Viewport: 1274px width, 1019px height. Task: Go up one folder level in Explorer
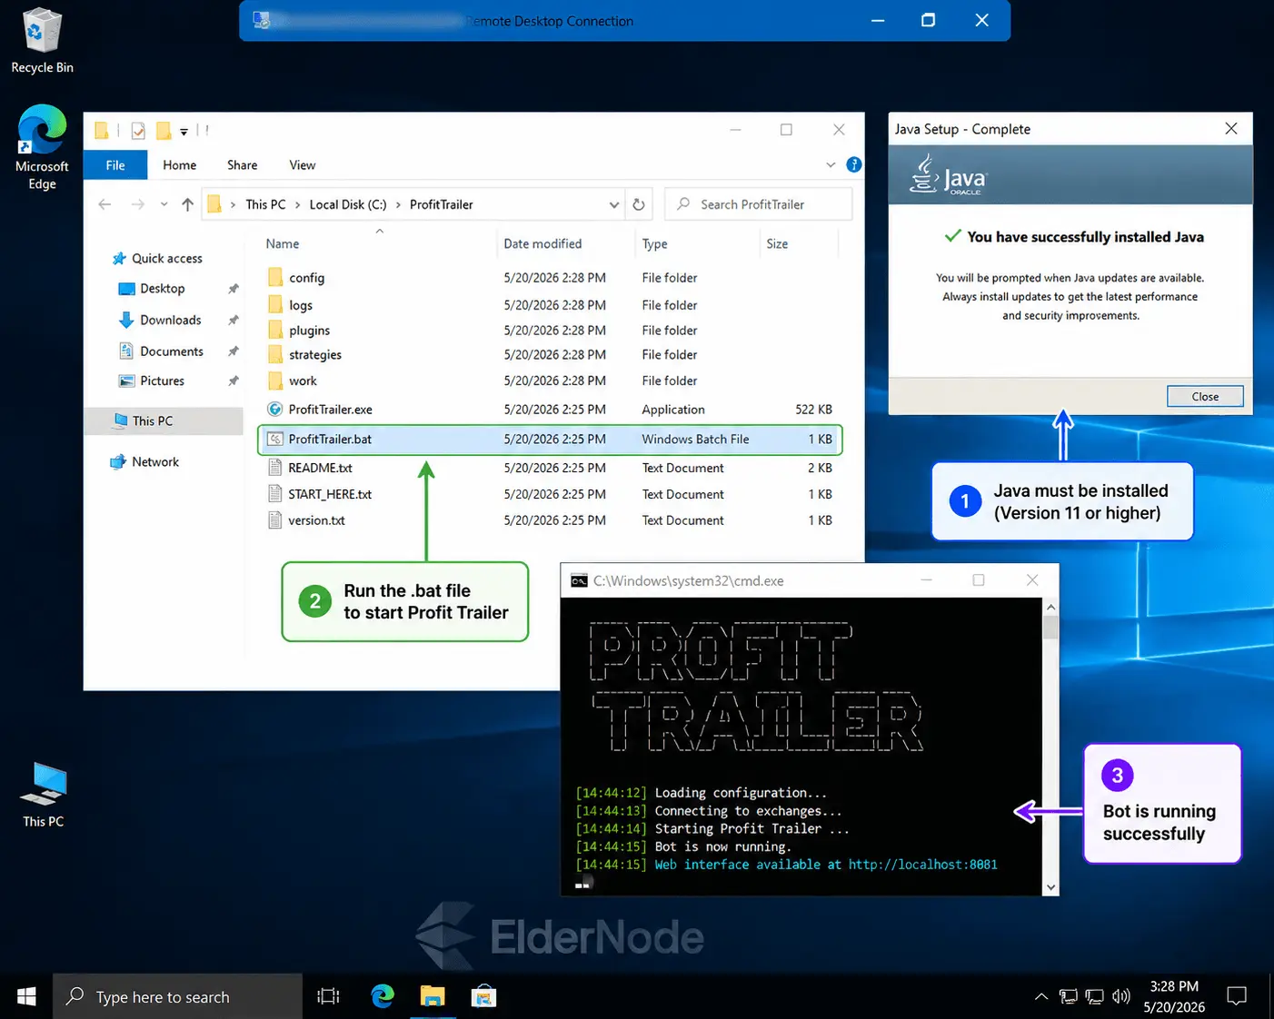coord(187,204)
